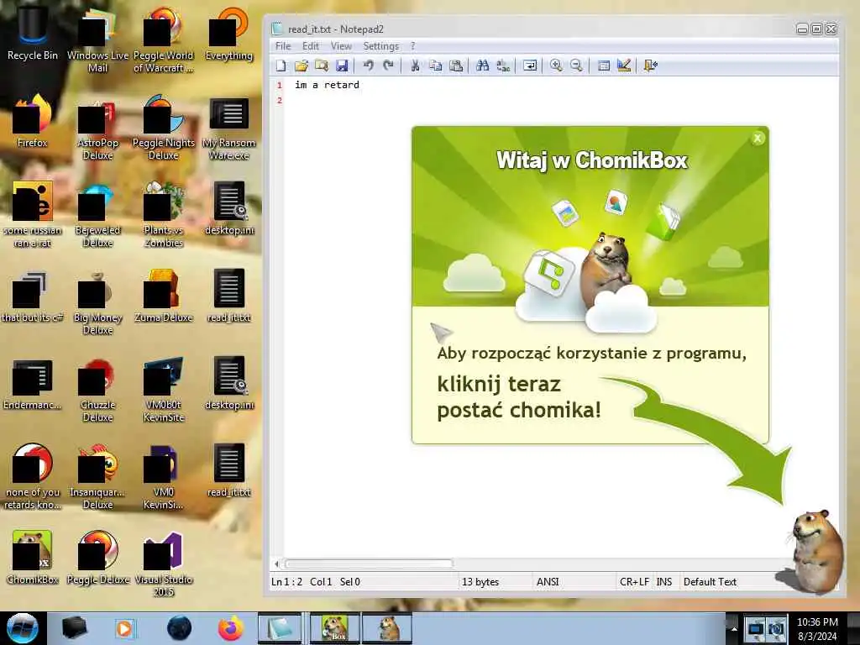Click the 13 bytes status entry
Screen dimensions: 860x645
click(x=480, y=582)
